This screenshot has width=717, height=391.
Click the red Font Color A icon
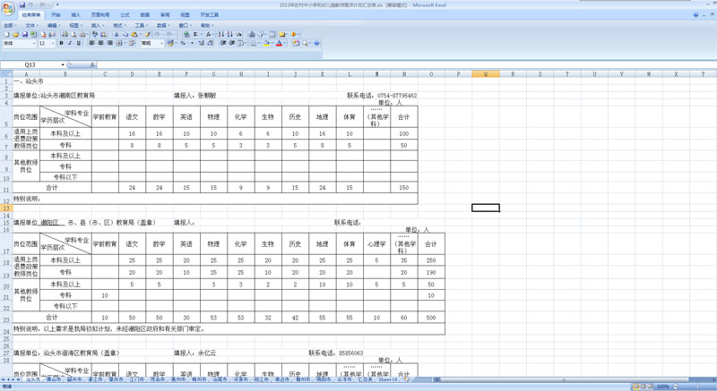[x=279, y=43]
